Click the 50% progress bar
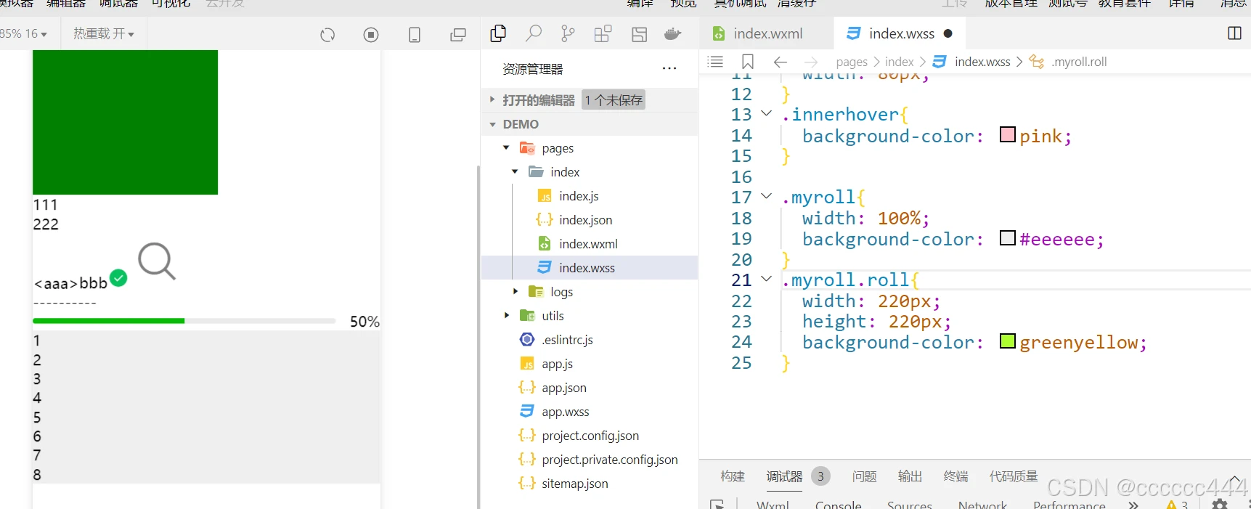This screenshot has height=509, width=1251. tap(184, 321)
